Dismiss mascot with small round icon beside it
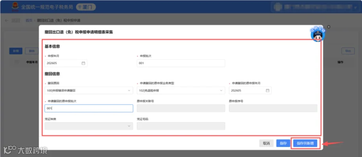 [x=329, y=27]
